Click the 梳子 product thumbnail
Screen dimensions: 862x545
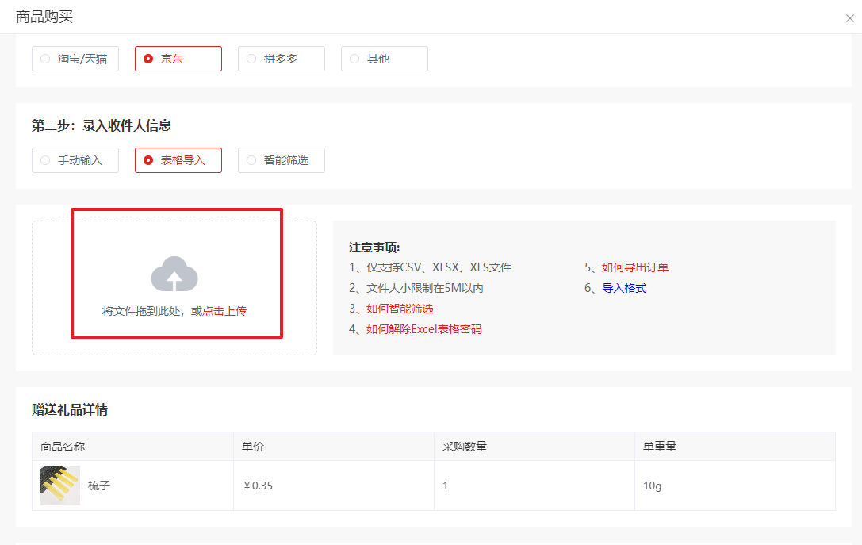click(x=60, y=486)
